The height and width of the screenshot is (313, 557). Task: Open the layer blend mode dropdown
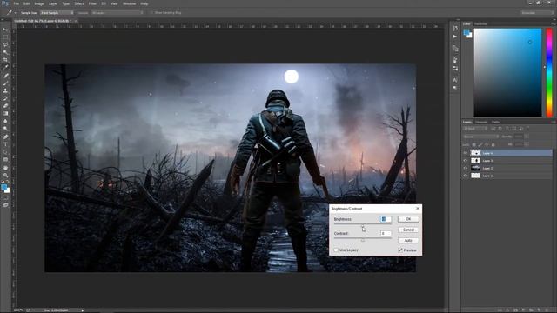[x=481, y=137]
